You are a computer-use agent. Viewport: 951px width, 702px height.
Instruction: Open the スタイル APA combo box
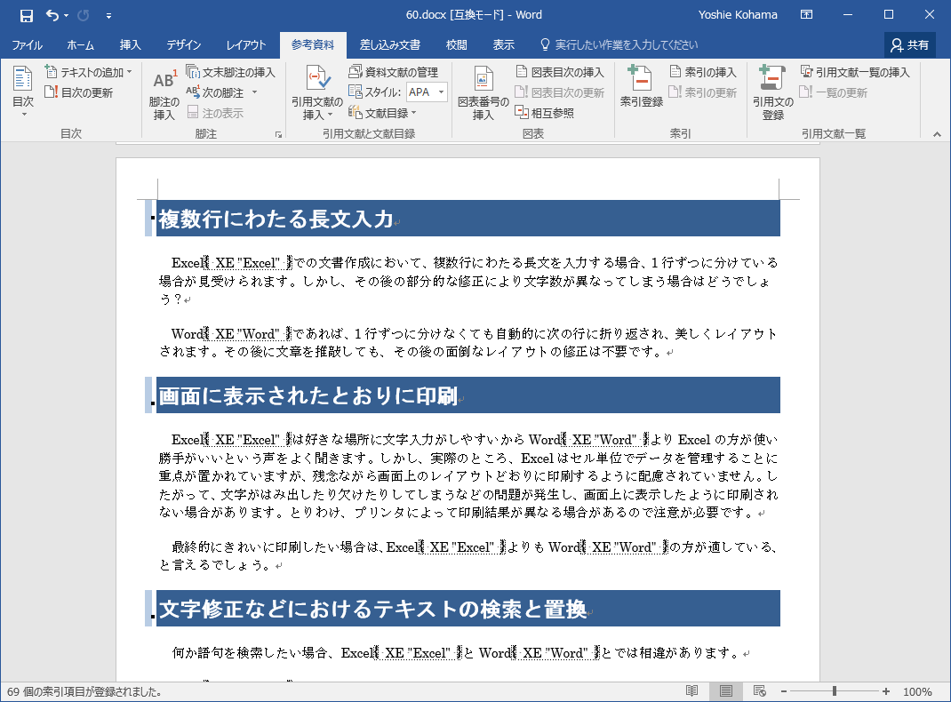(x=427, y=92)
